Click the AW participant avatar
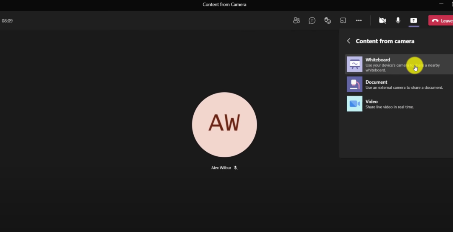This screenshot has height=232, width=453. (x=224, y=124)
